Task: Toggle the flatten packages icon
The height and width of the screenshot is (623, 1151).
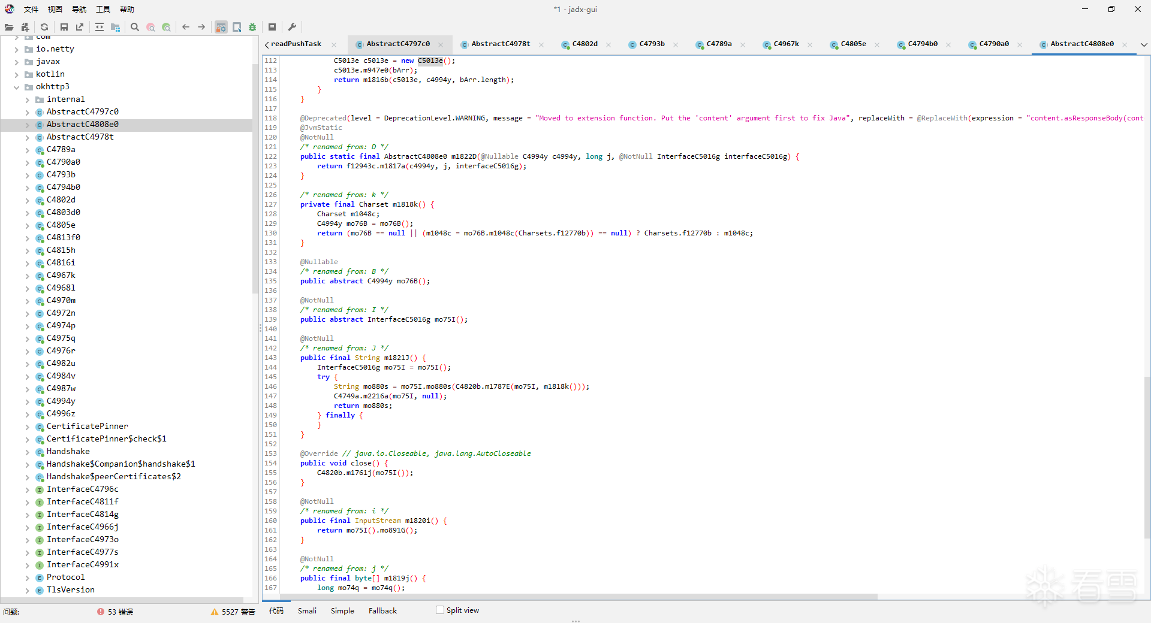Action: click(116, 27)
